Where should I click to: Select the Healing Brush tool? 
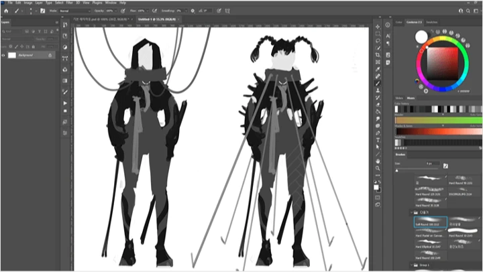[378, 76]
